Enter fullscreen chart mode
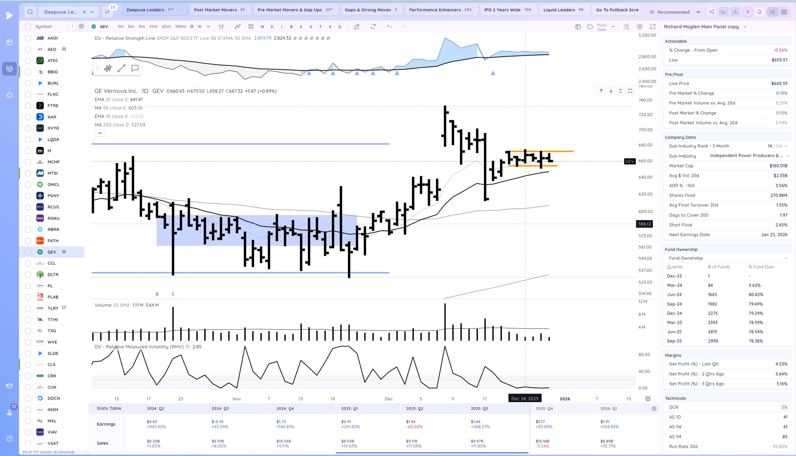Viewport: 796px width, 456px height. tap(653, 27)
